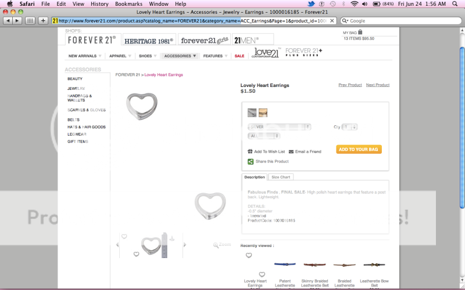Stop loading with the X button

pyautogui.click(x=332, y=21)
